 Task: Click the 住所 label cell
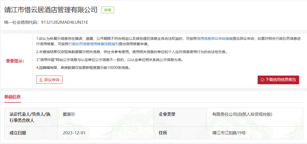point(180,133)
